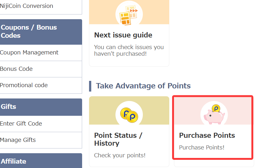Click 'Purchase Points!' subtitle text
The height and width of the screenshot is (168, 258).
pyautogui.click(x=201, y=147)
